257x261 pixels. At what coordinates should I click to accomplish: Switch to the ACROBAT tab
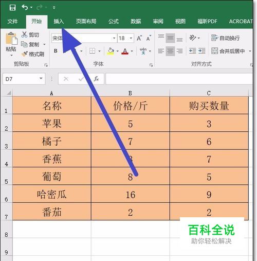241,21
